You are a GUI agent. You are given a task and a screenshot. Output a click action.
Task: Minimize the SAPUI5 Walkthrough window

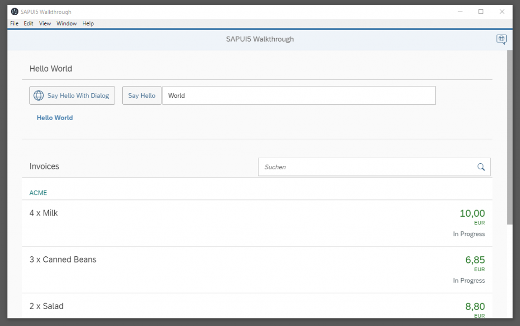click(459, 12)
